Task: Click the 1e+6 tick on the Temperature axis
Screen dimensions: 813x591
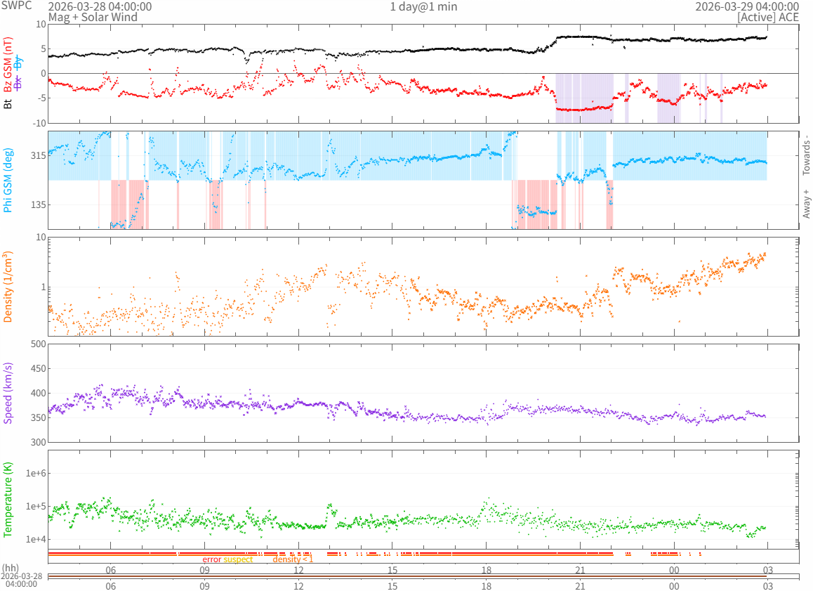Action: coord(36,473)
